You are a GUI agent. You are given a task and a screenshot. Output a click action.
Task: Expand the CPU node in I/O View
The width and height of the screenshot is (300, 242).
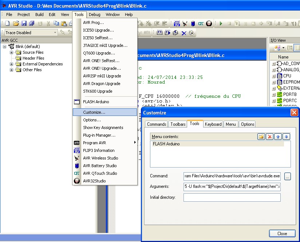click(x=274, y=76)
